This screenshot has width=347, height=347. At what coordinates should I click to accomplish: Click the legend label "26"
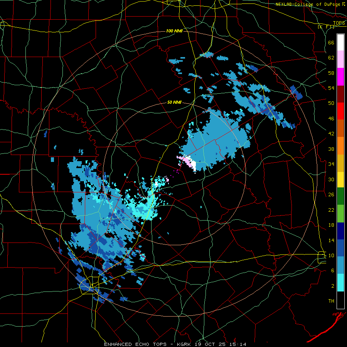pos(331,195)
